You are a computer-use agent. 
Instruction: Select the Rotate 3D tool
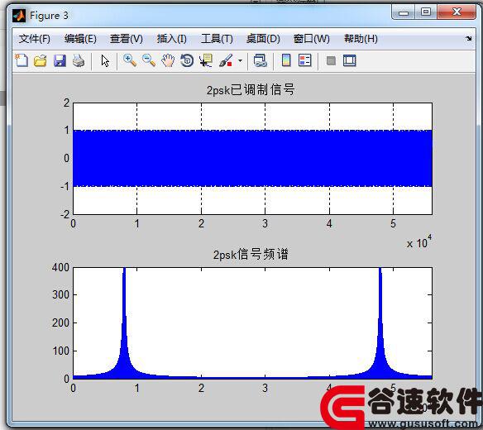tap(187, 60)
